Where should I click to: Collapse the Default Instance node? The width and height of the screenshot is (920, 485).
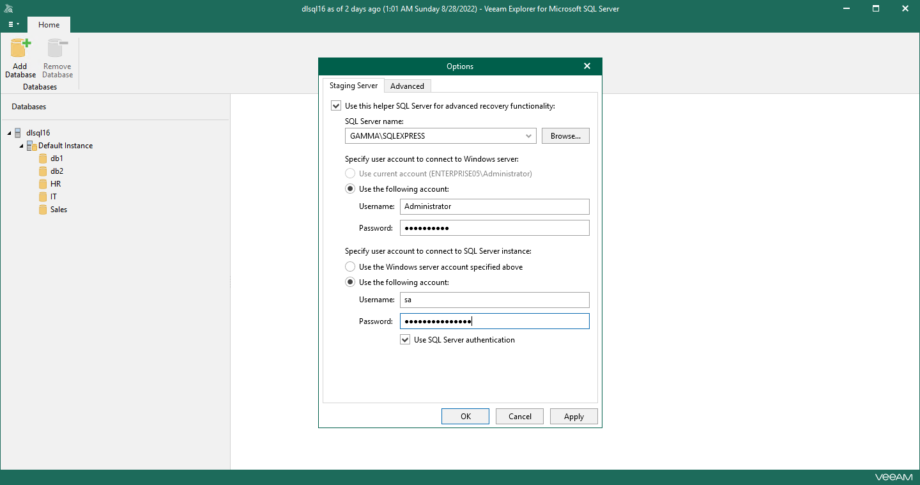coord(21,146)
